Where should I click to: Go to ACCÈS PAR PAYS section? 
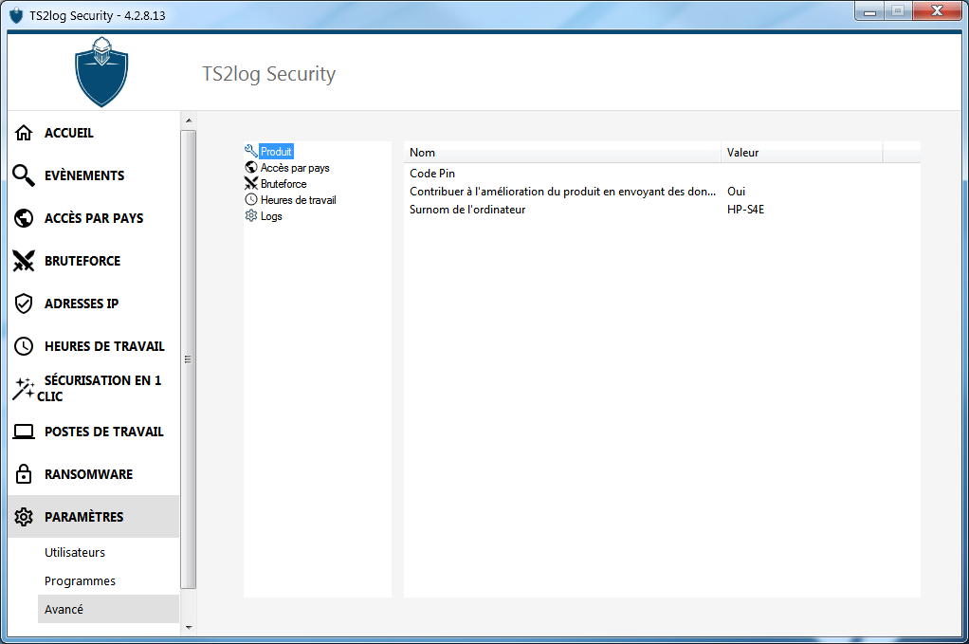click(x=94, y=218)
